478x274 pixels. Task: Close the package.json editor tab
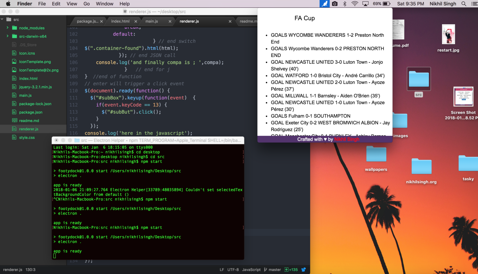coord(101,21)
